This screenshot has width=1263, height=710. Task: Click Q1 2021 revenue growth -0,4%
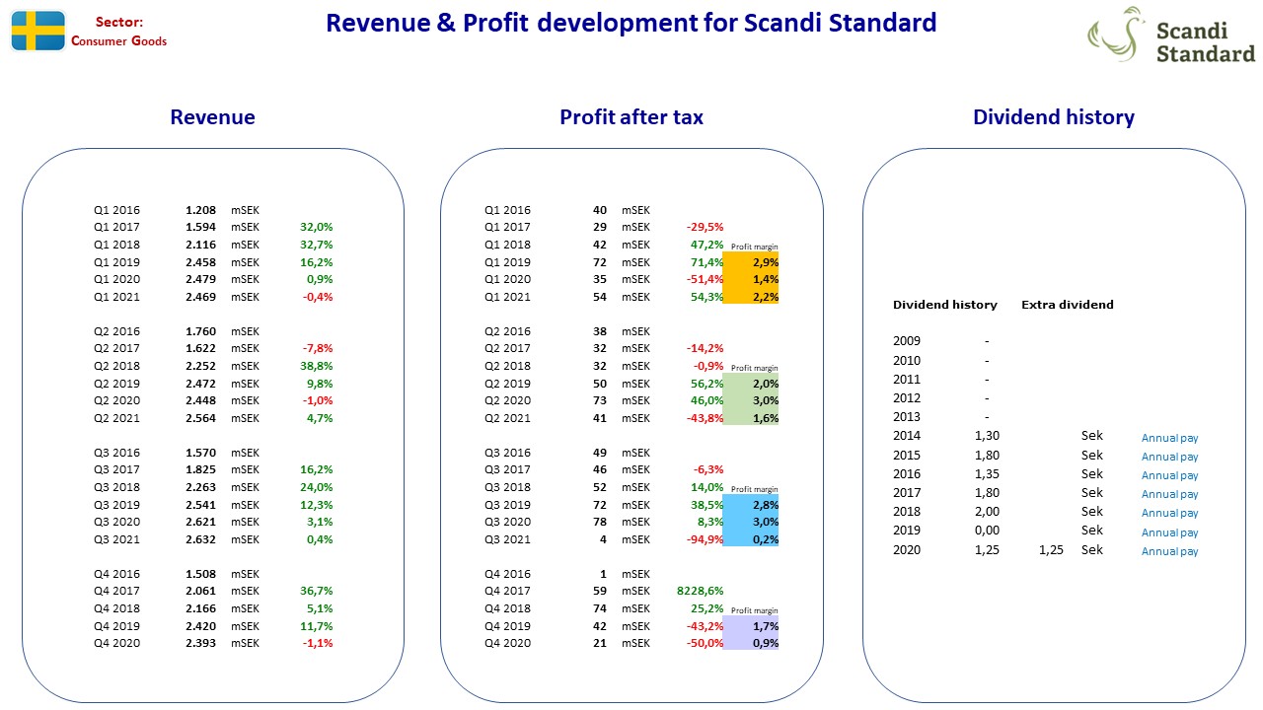click(x=316, y=297)
